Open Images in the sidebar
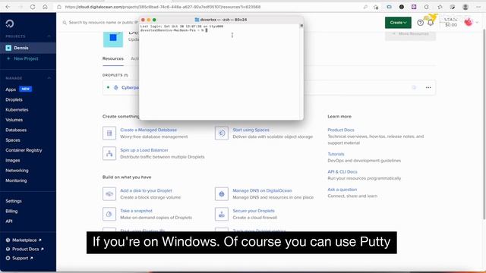 point(13,160)
